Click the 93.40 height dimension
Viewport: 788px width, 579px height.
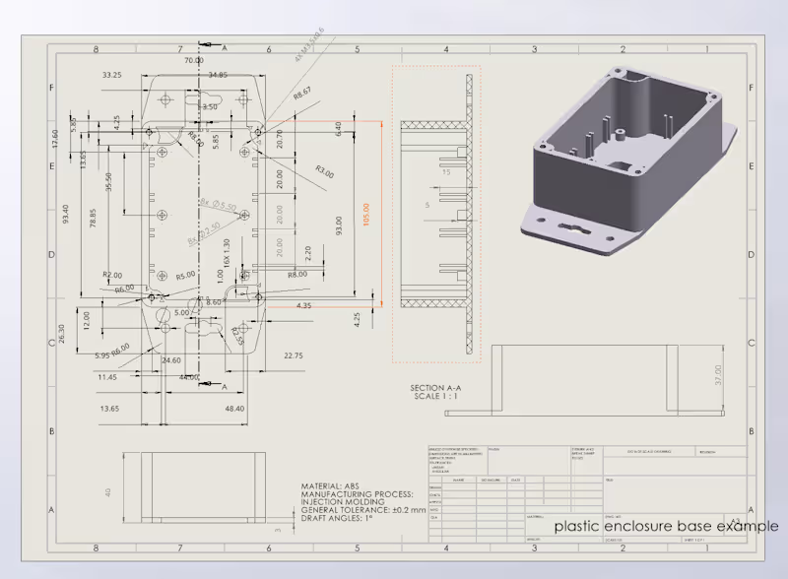(66, 214)
